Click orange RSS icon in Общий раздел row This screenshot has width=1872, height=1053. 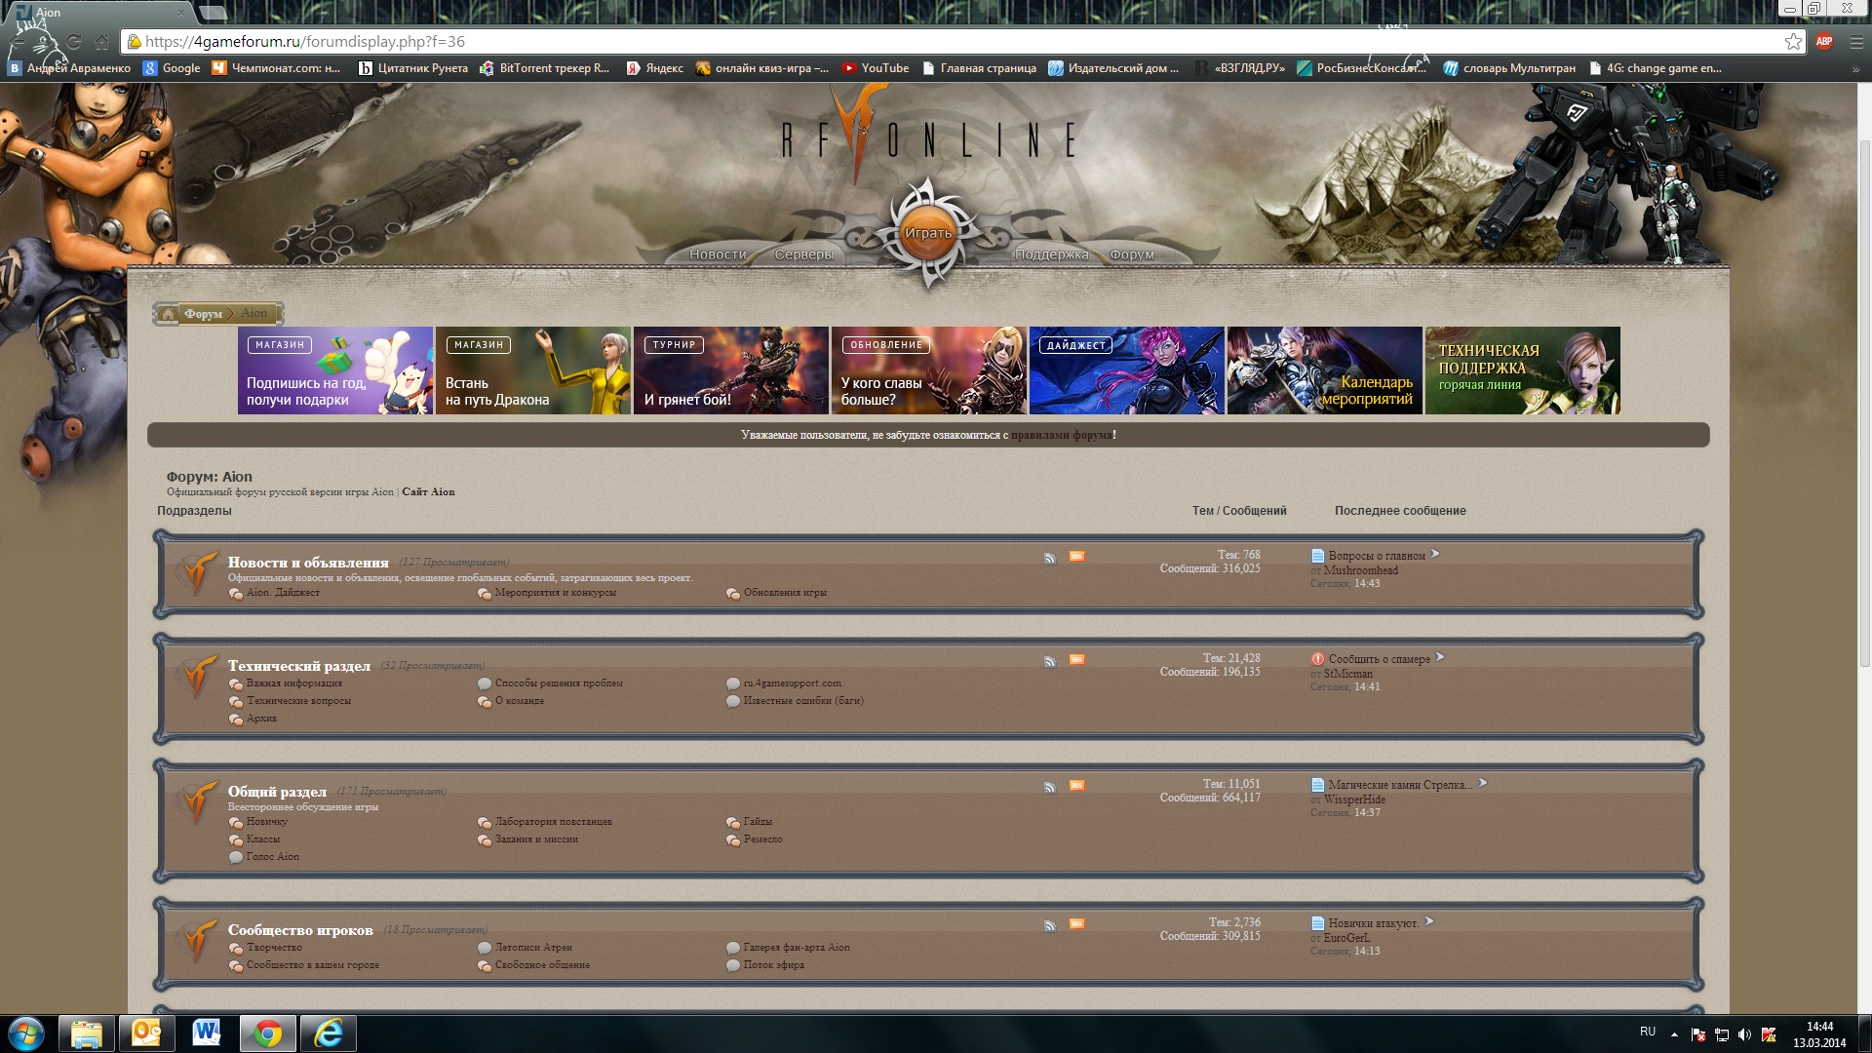1076,786
